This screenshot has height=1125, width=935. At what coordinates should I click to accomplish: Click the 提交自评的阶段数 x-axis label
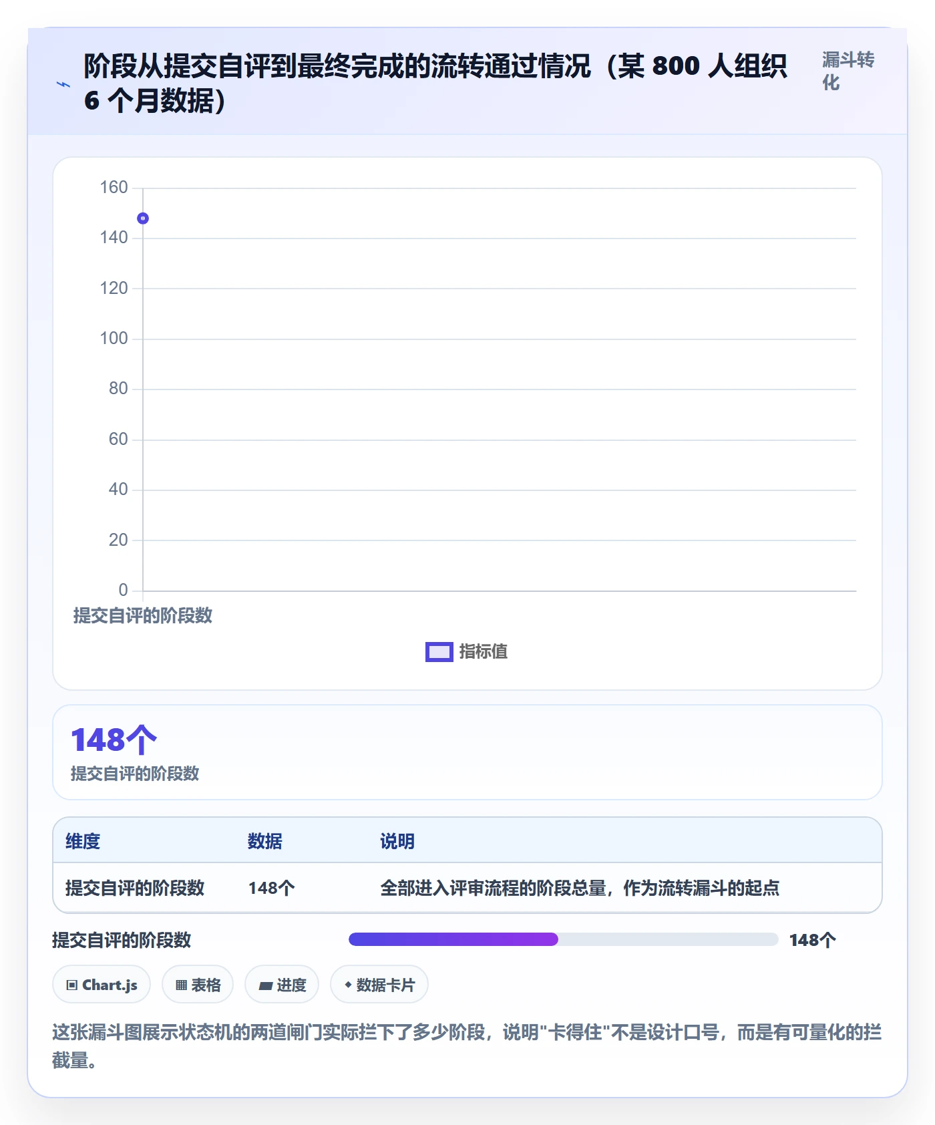click(143, 615)
